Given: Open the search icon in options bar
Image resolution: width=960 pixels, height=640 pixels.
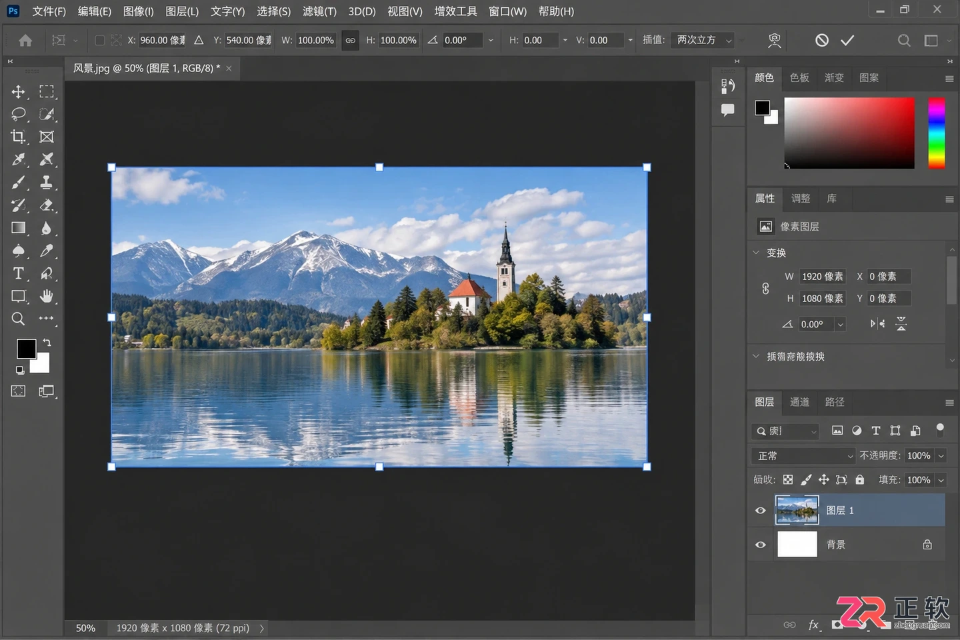Looking at the screenshot, I should pyautogui.click(x=904, y=41).
